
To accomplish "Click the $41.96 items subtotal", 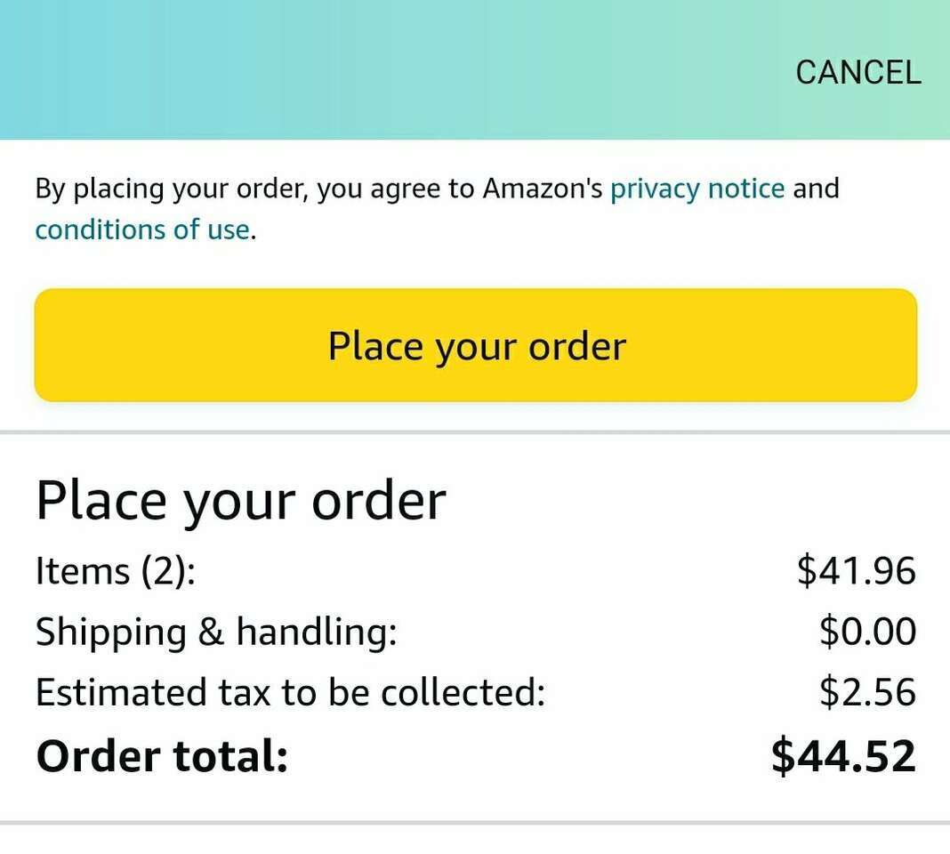I will [856, 570].
